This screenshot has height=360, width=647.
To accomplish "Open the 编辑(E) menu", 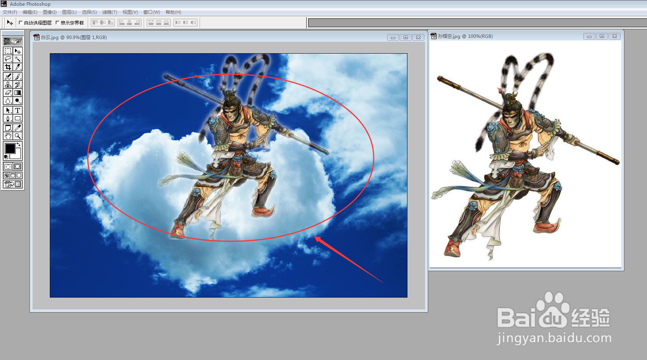I will pyautogui.click(x=30, y=12).
